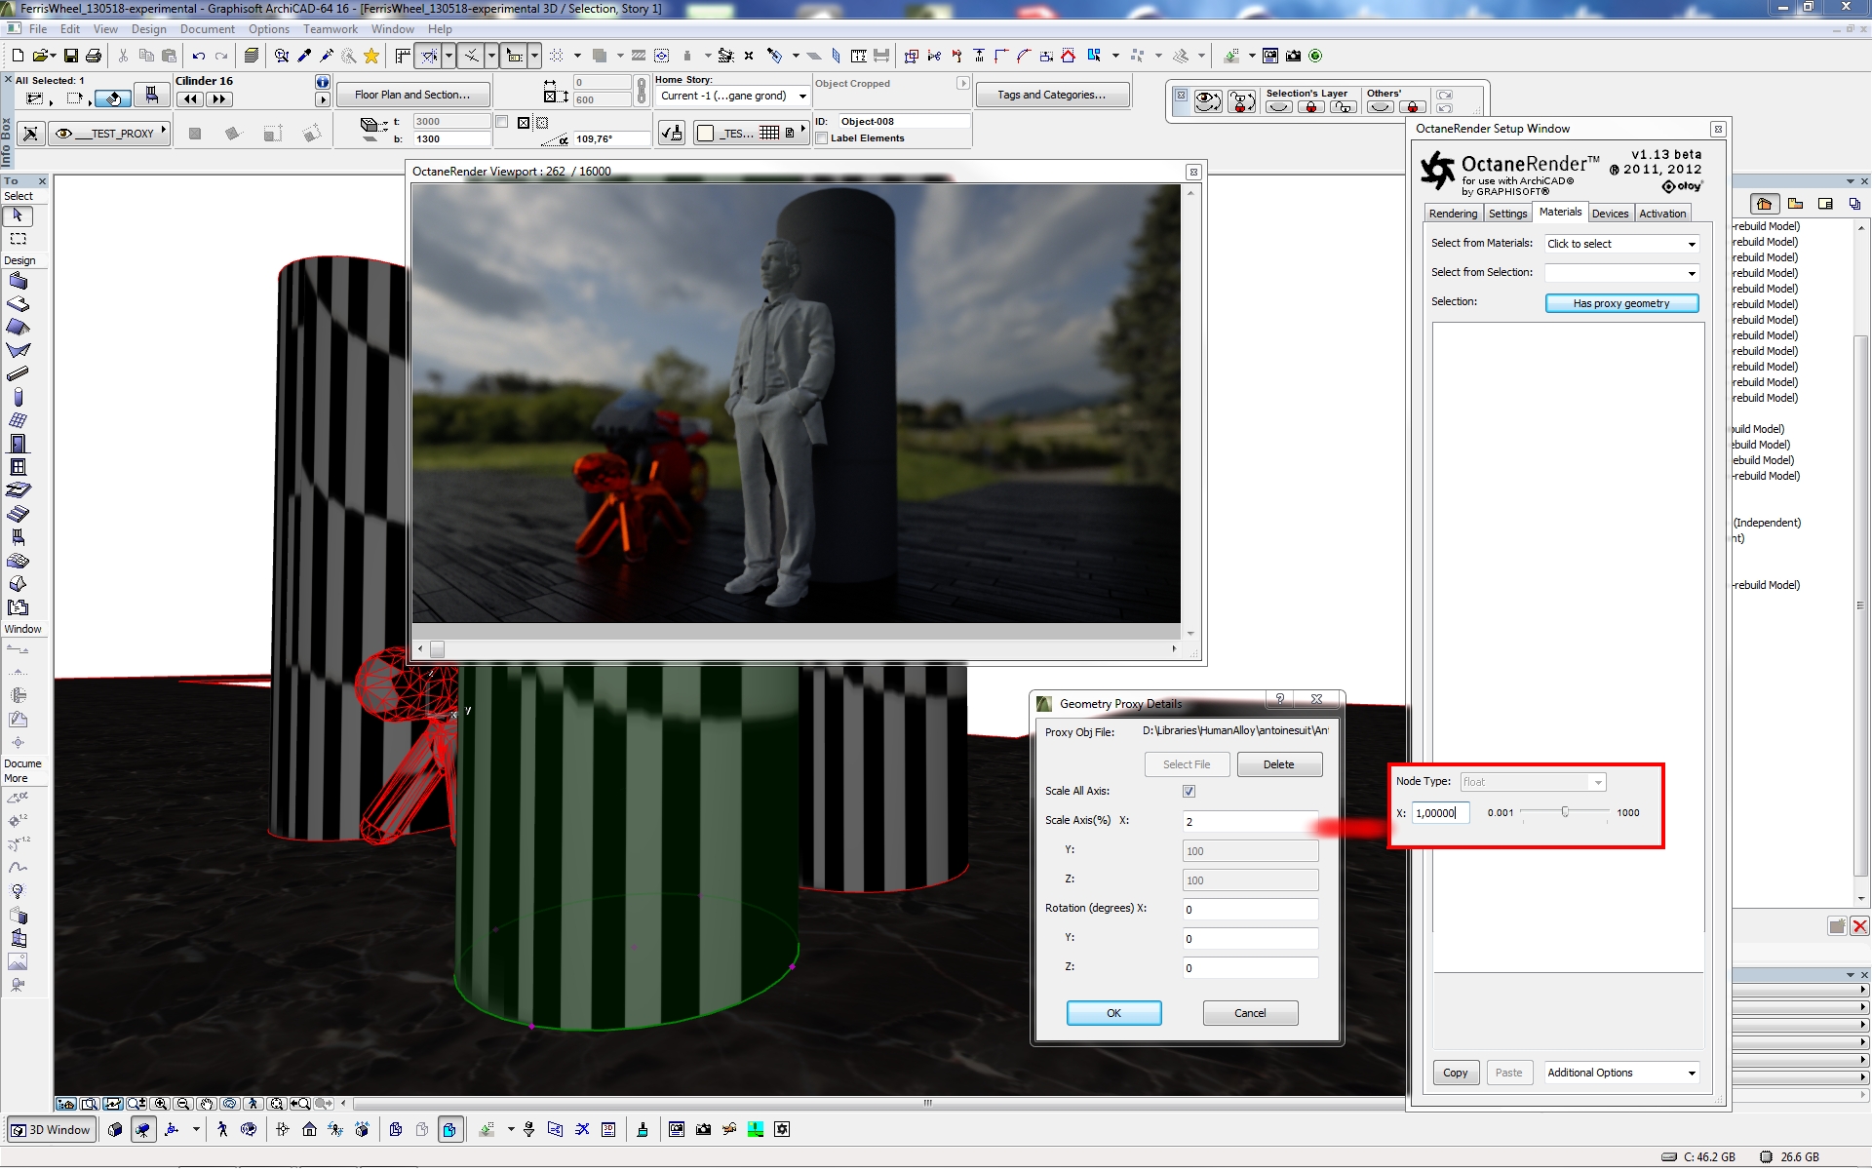Click the blue info icon beside Cilinder 16
The image size is (1872, 1172).
(x=323, y=82)
